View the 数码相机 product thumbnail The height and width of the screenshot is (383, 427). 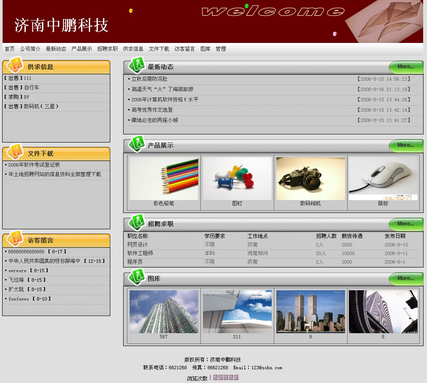310,179
